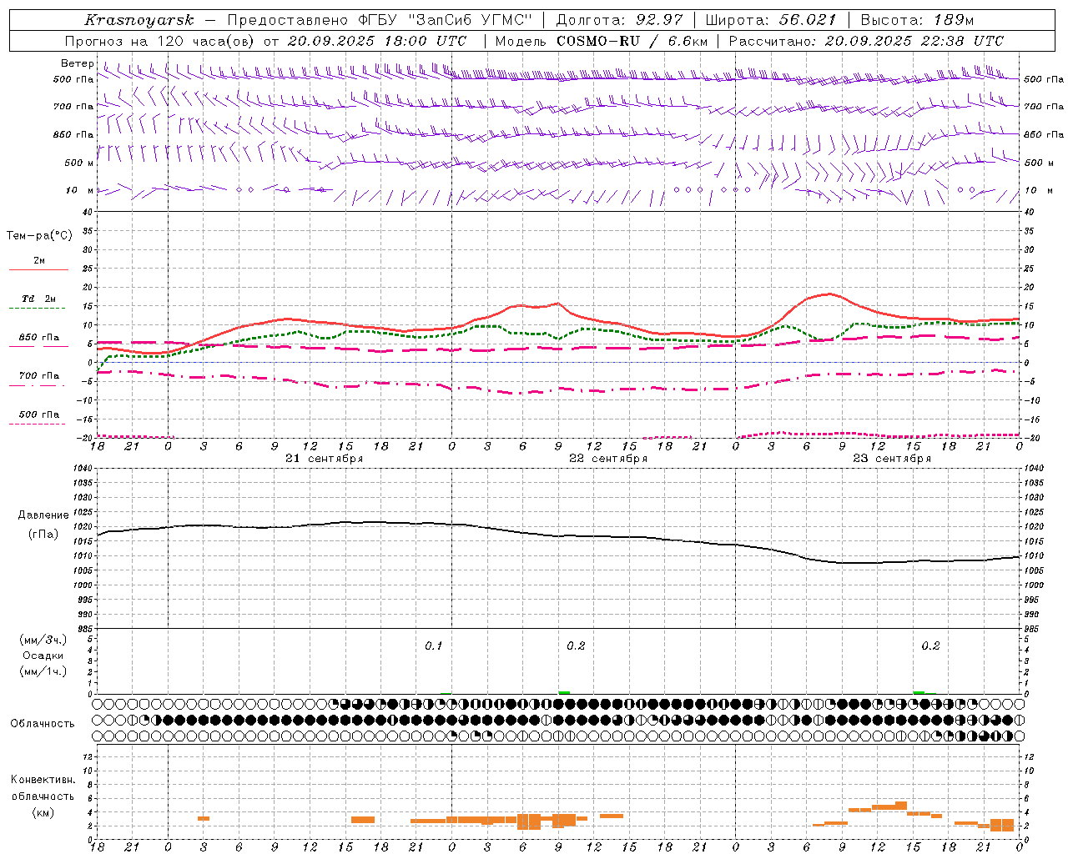Click the '0.2' precipitation value on 23 сентября
The image size is (1068, 854).
[930, 646]
